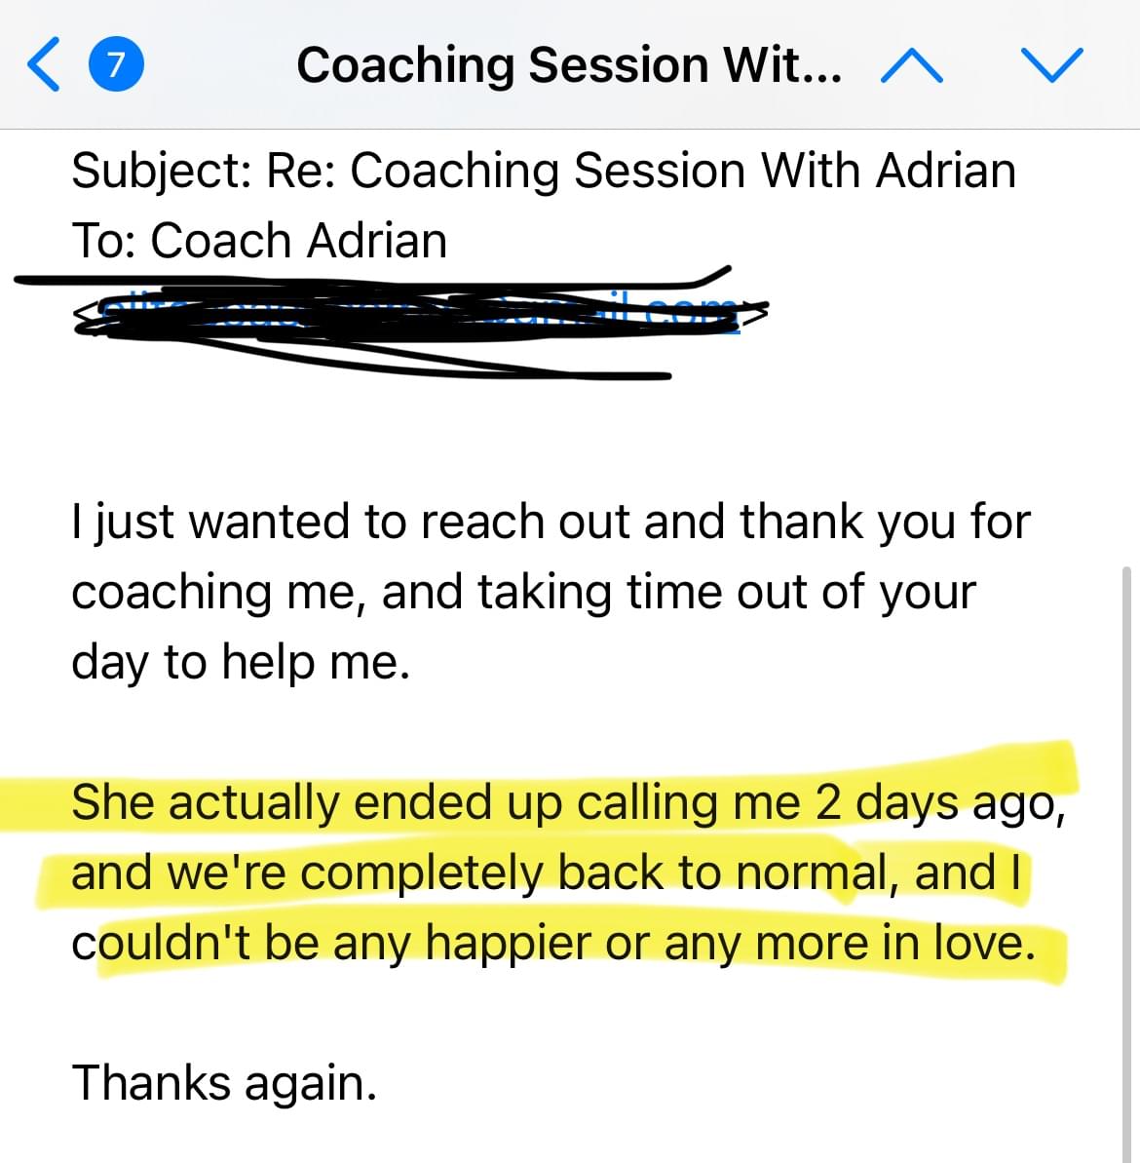This screenshot has height=1163, width=1140.
Task: Tap the 'Subject:' field label
Action: (161, 172)
